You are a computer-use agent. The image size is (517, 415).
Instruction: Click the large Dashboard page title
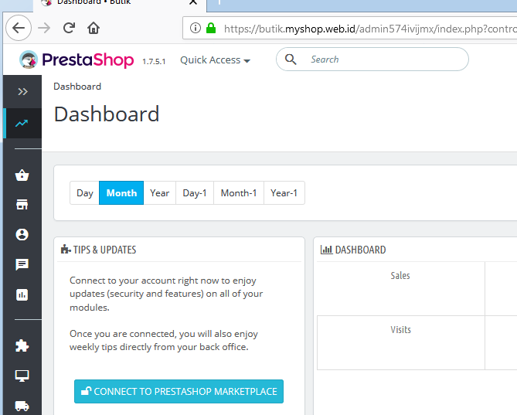coord(107,114)
